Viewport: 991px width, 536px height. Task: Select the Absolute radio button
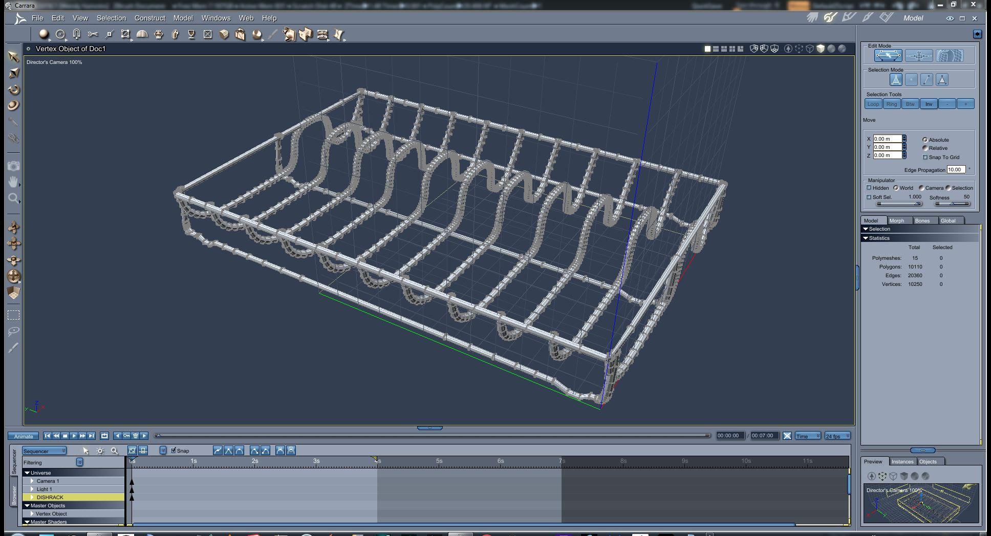coord(925,140)
